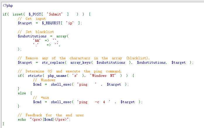This screenshot has height=128, width=204.
Task: Click the echo statement keyword
Action: tap(22, 120)
